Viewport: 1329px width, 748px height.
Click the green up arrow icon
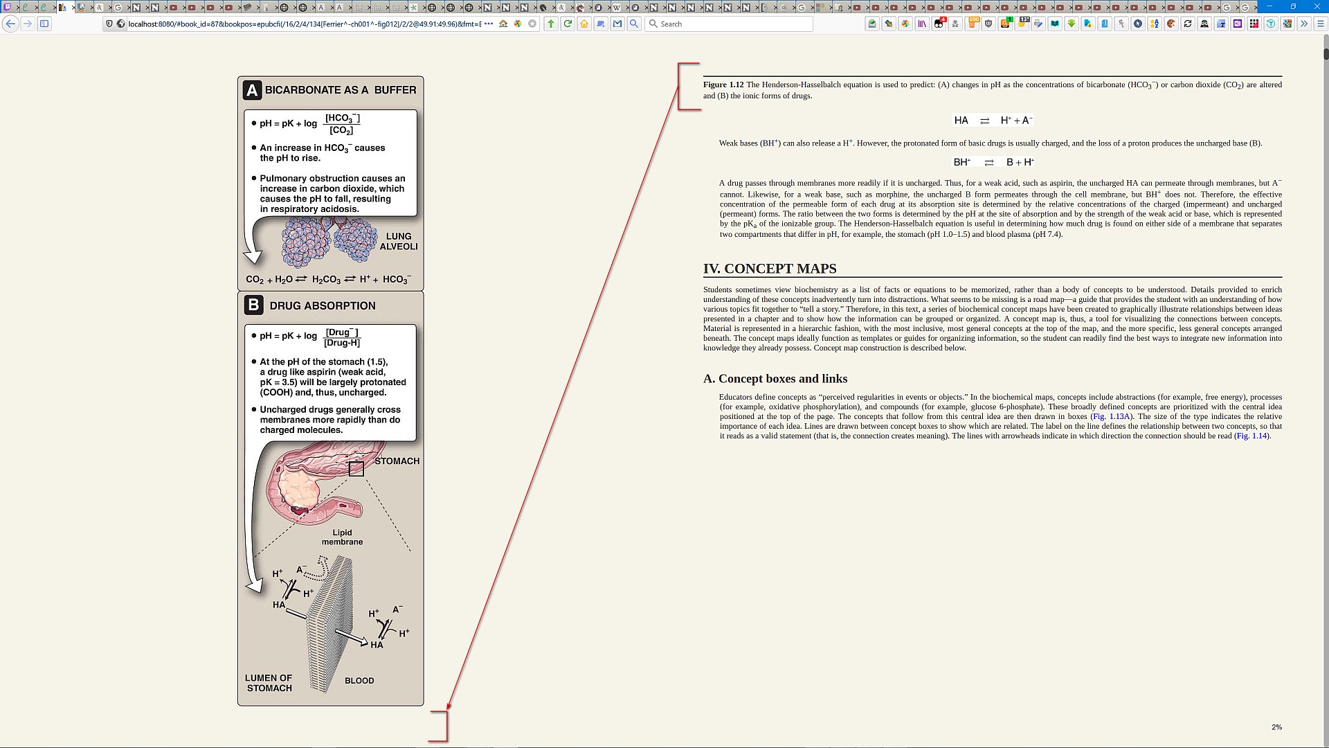(x=551, y=24)
